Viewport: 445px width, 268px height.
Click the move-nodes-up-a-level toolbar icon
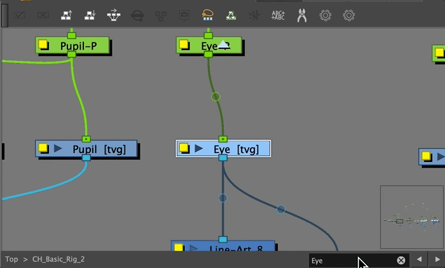tap(66, 15)
